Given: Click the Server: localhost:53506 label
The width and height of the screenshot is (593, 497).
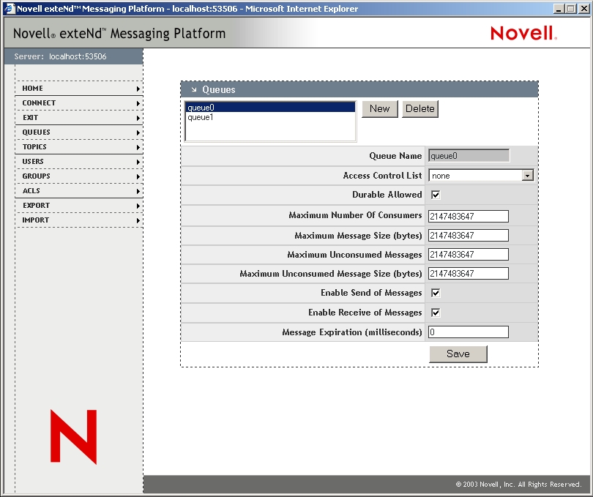Looking at the screenshot, I should 60,56.
